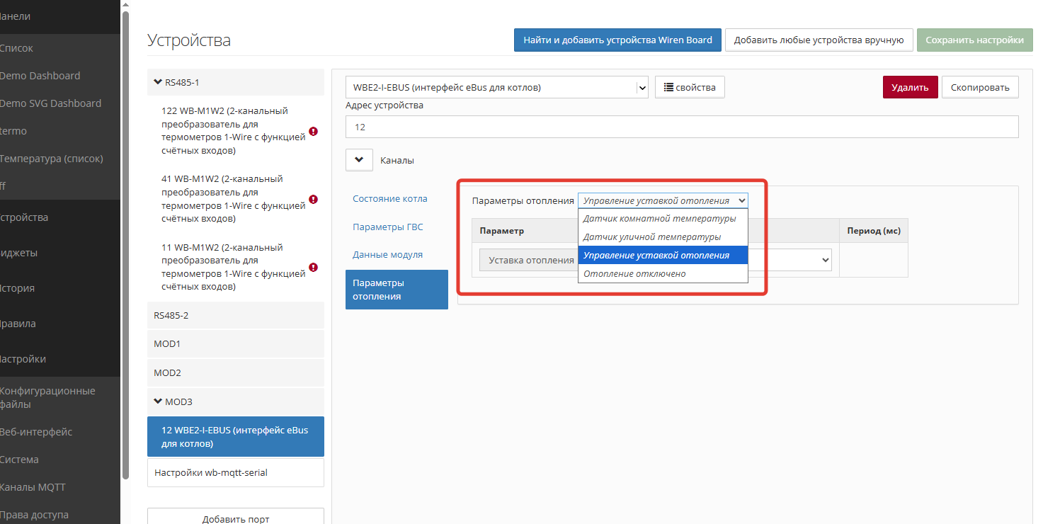
Task: Click the device address input field
Action: click(x=681, y=127)
